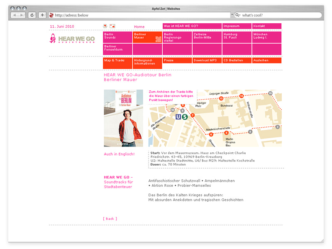This screenshot has width=332, height=249.
Task: Click the "Dauer: ca. 70 Minuten" line
Action: (x=168, y=164)
